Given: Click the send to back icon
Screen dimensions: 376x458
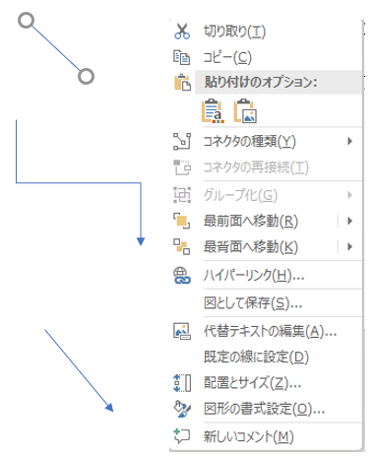Looking at the screenshot, I should tap(182, 246).
